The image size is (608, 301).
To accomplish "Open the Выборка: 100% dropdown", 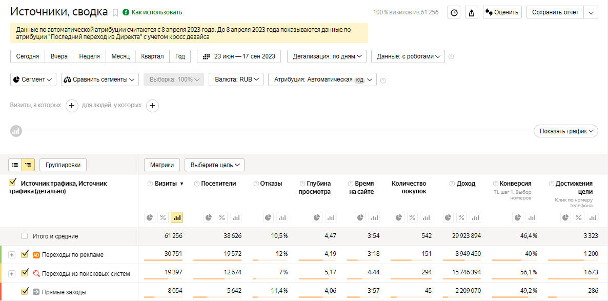I will (174, 79).
